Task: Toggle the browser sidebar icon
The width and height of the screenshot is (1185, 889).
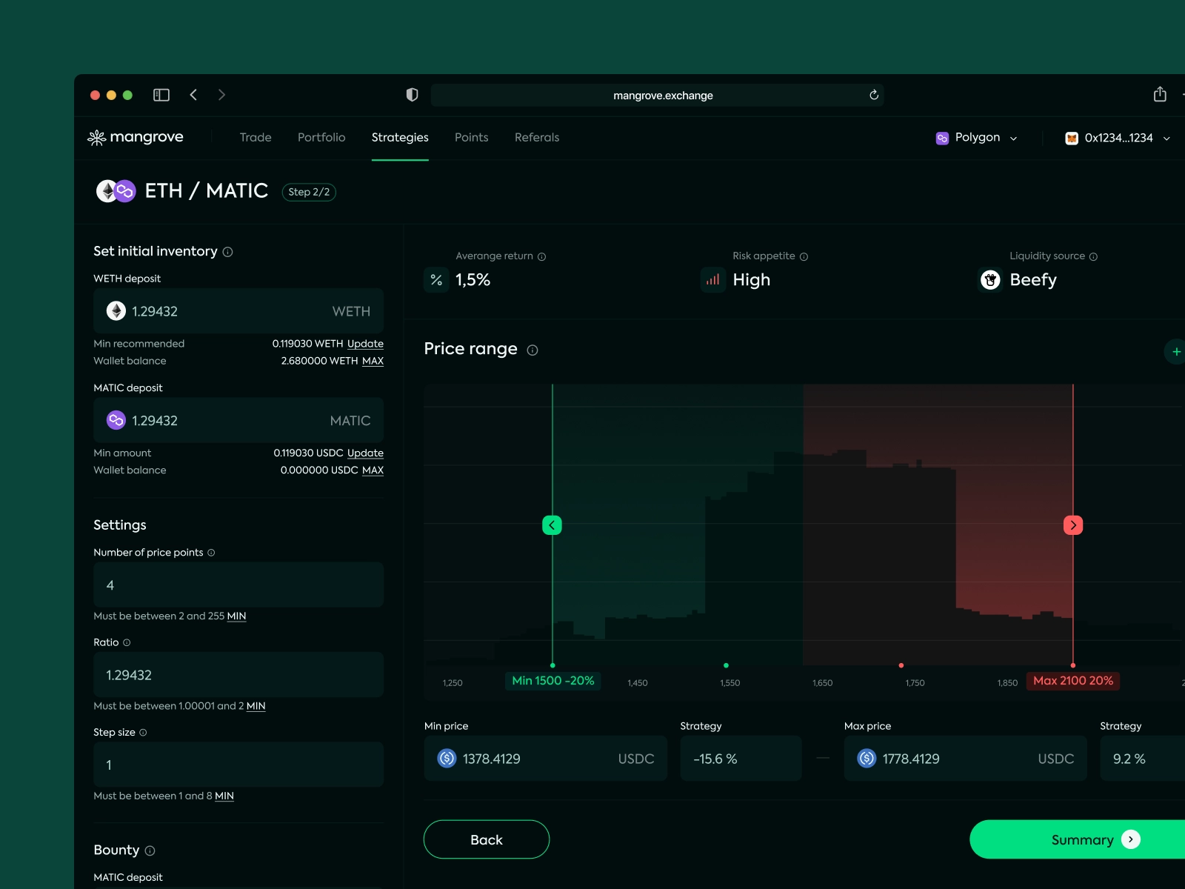Action: (161, 95)
